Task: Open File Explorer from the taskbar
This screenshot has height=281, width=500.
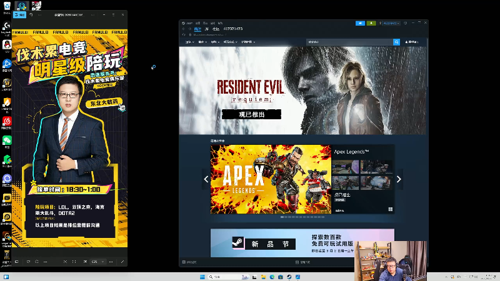Action: [x=263, y=277]
